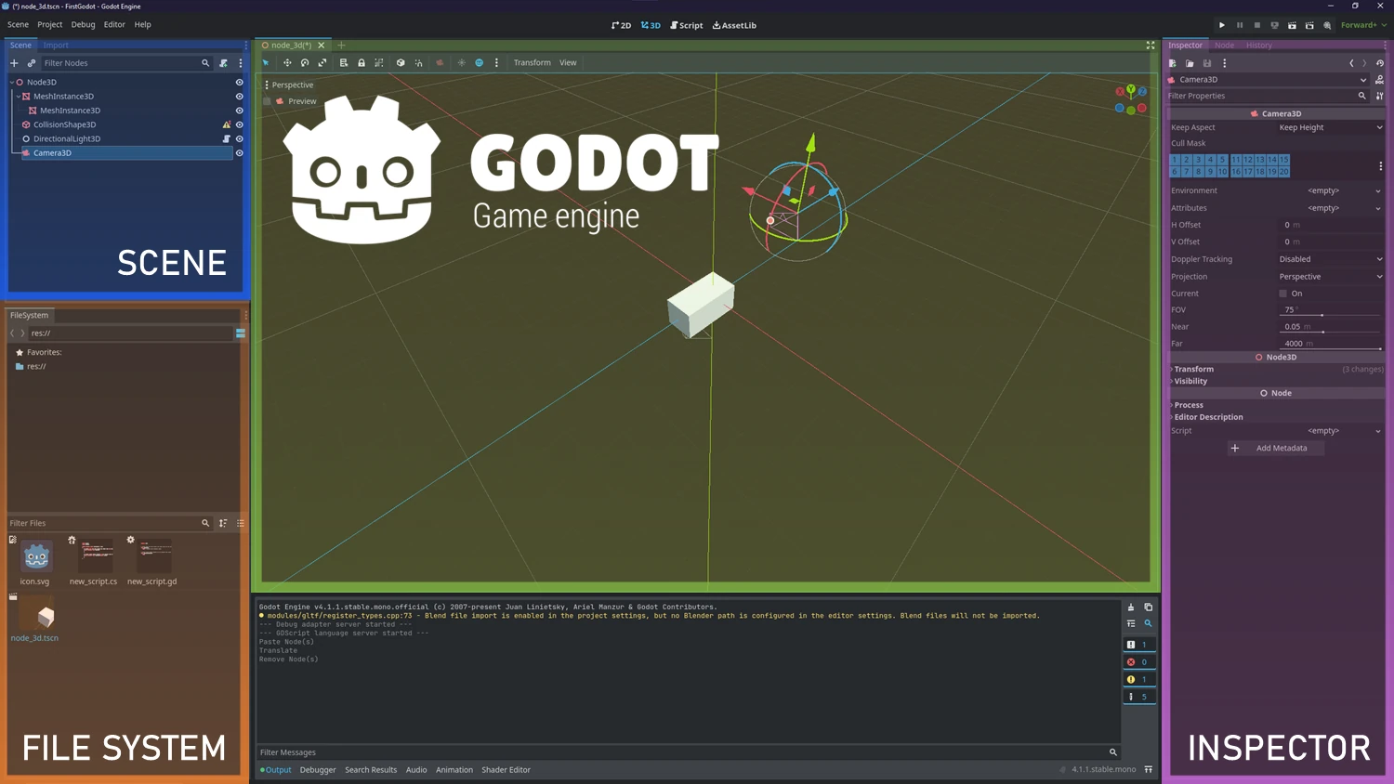Switch to the Script workspace
Screen dimensions: 1394x784
click(x=687, y=25)
